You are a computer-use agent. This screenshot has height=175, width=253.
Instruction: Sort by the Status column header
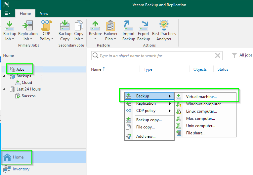click(x=223, y=69)
